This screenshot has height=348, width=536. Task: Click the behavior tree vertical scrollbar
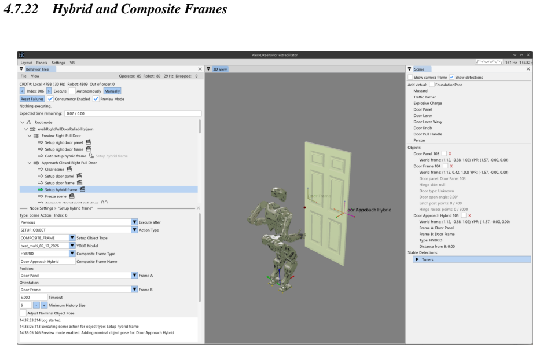[200, 126]
